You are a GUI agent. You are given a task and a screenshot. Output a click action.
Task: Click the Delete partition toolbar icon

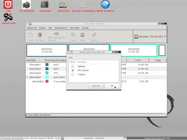pos(40,37)
